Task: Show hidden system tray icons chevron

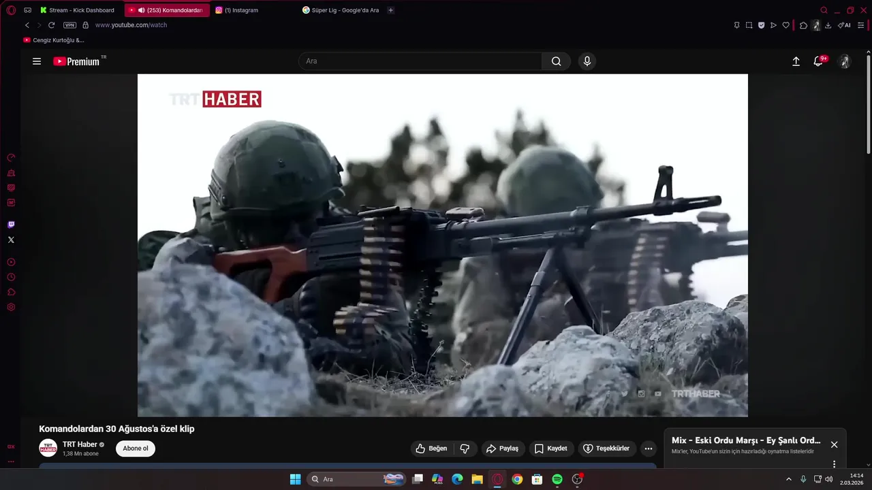Action: tap(789, 479)
